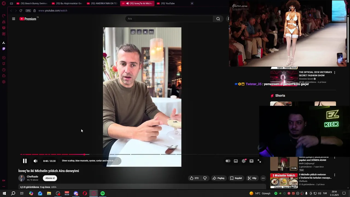Go back in browser history
350x197 pixels.
(x=11, y=11)
